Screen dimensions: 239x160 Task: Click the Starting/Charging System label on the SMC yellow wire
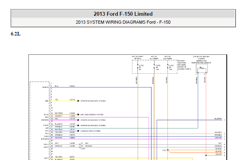point(93,101)
